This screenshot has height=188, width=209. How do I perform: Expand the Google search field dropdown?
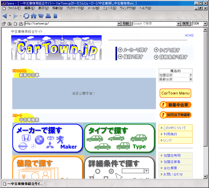point(178,24)
